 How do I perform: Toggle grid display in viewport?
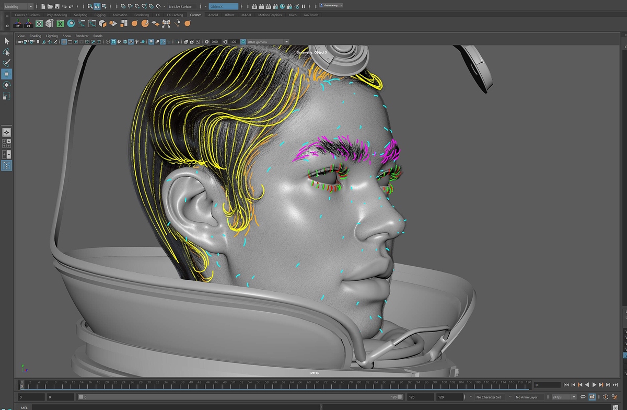pyautogui.click(x=64, y=42)
